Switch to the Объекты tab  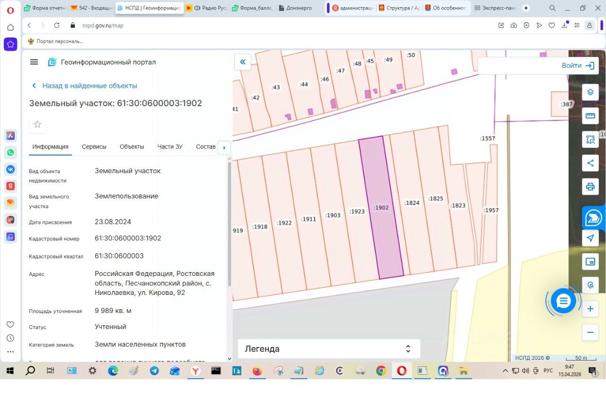pyautogui.click(x=132, y=147)
